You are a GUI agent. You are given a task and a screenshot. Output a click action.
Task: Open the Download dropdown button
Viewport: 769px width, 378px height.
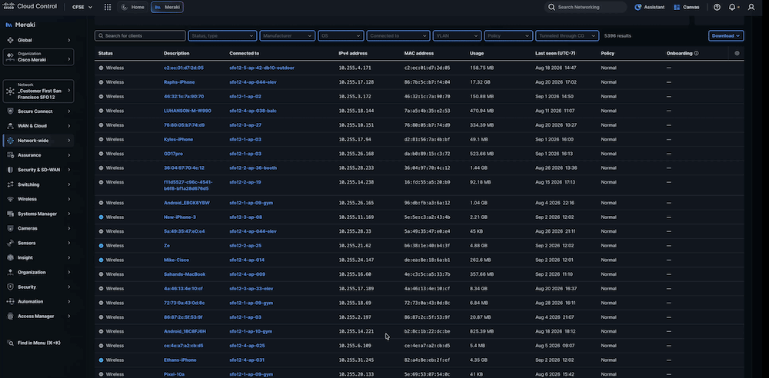click(726, 36)
